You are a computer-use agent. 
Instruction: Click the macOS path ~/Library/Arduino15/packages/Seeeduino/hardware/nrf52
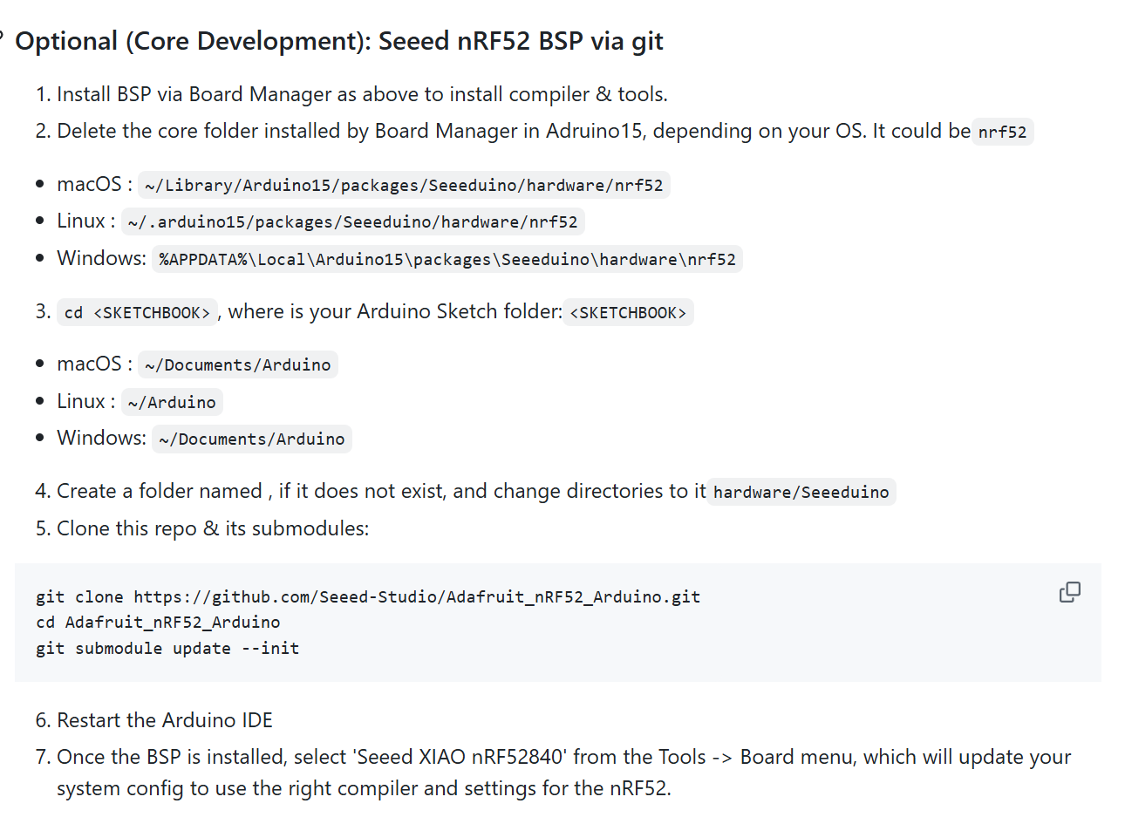pyautogui.click(x=404, y=185)
